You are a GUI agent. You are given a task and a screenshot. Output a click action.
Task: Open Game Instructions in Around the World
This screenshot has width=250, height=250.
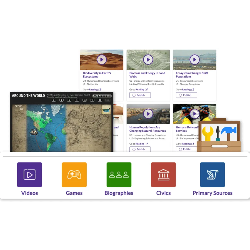tap(102, 96)
